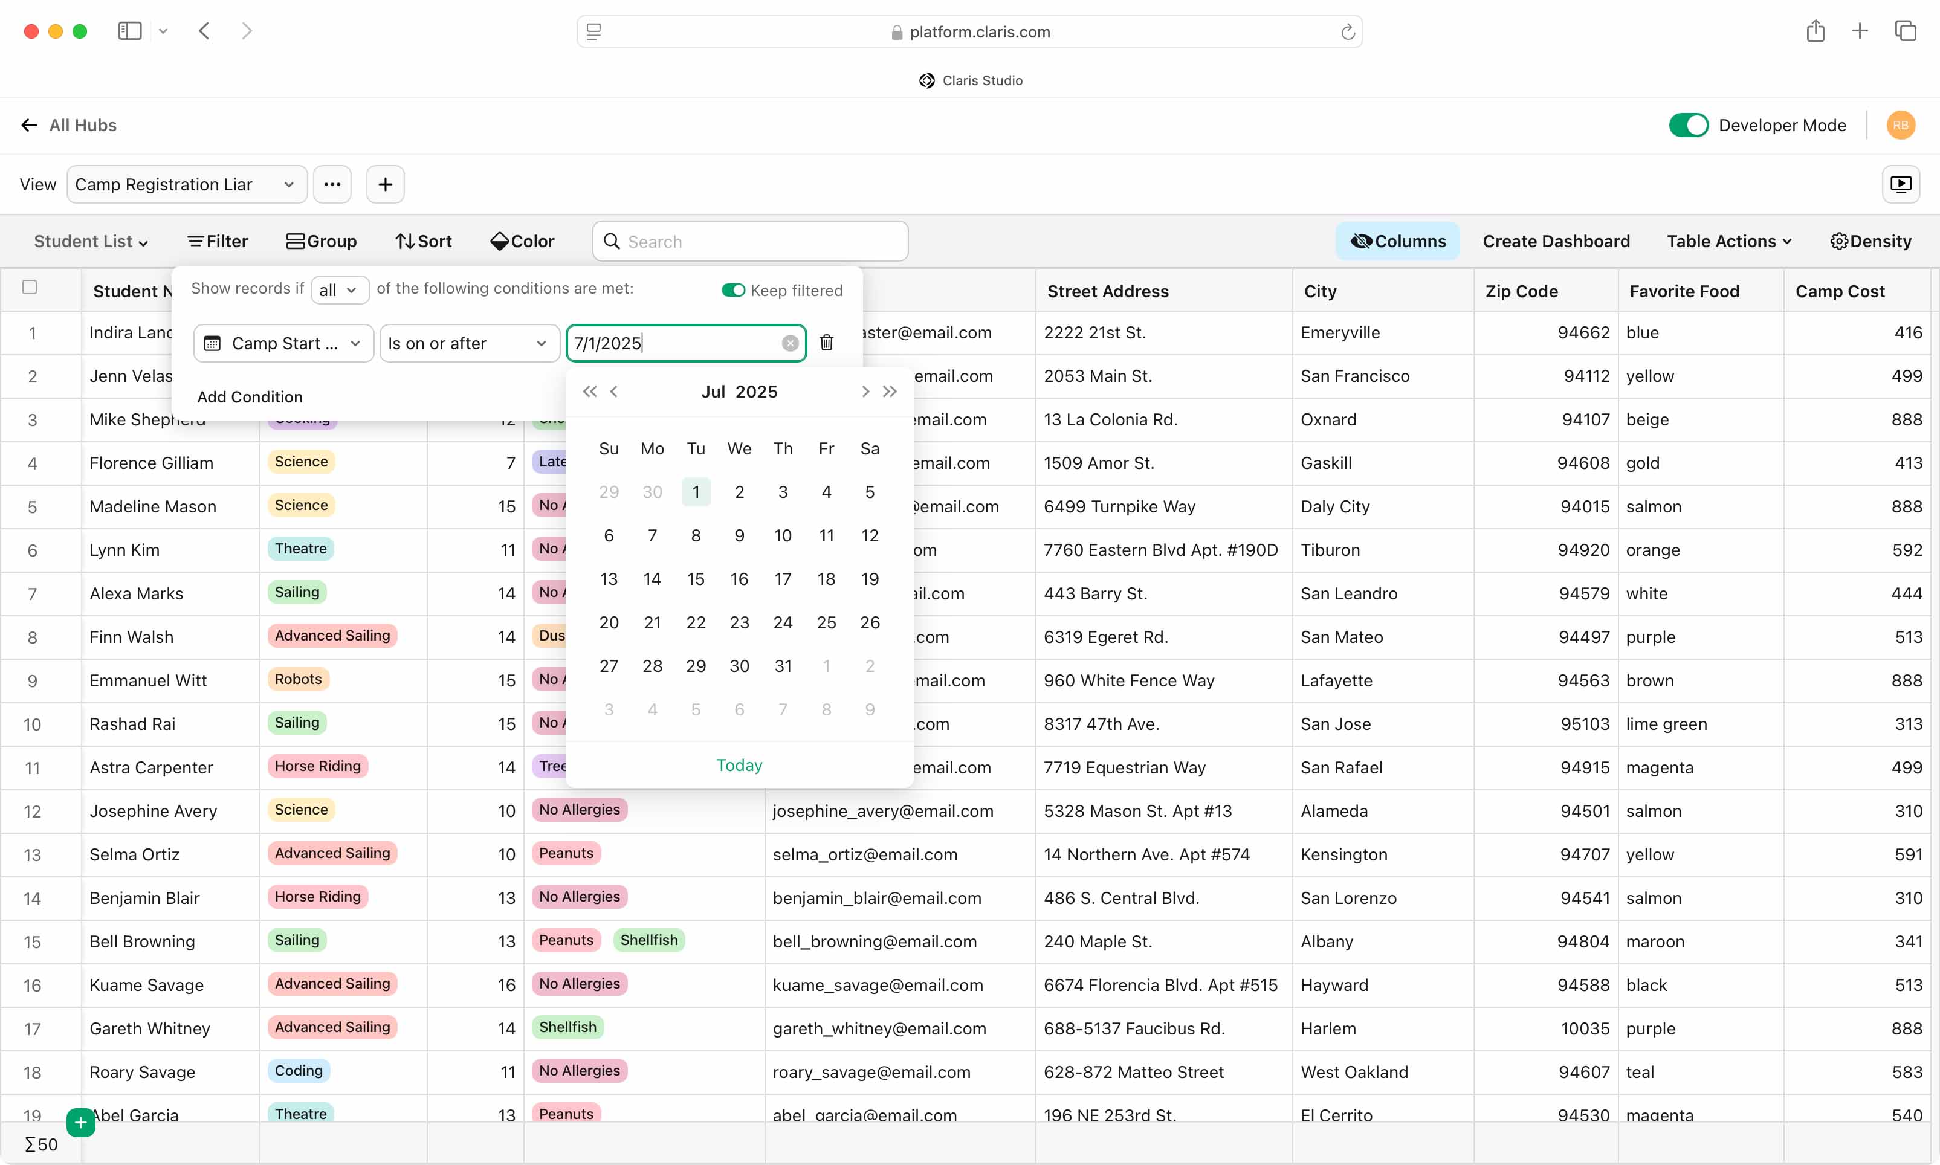Open the 'all' conditions dropdown
Viewport: 1940px width, 1165px height.
(x=339, y=291)
